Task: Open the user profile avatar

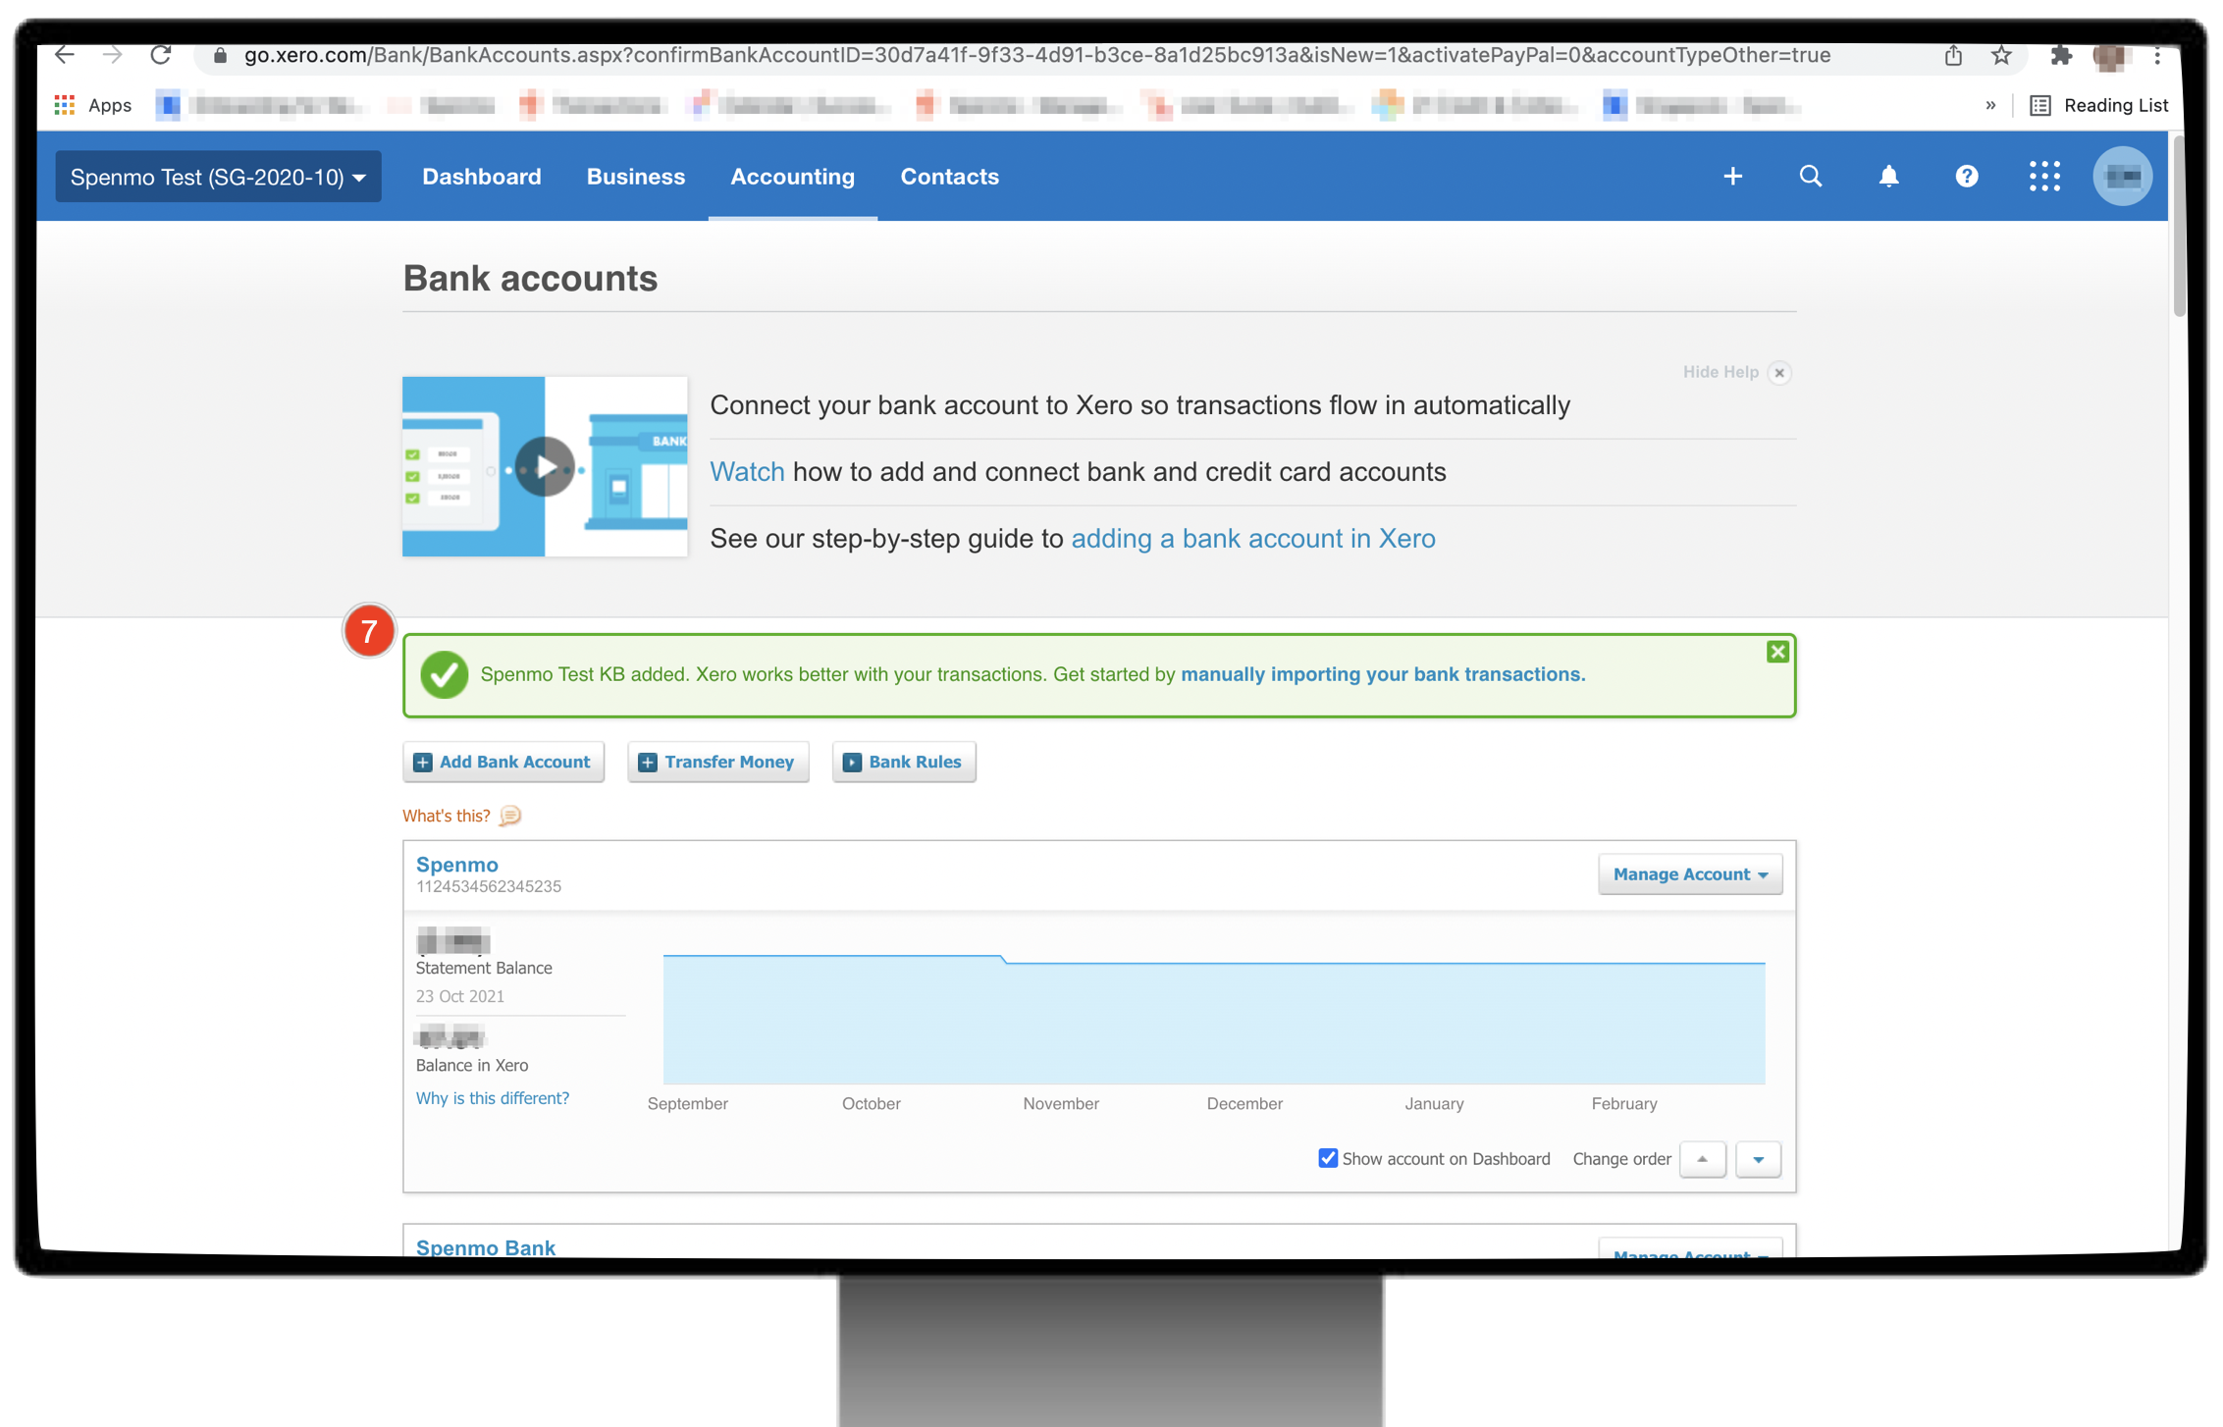Action: pos(2123,177)
